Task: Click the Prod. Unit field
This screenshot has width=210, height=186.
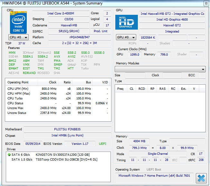Action: tap(100, 31)
